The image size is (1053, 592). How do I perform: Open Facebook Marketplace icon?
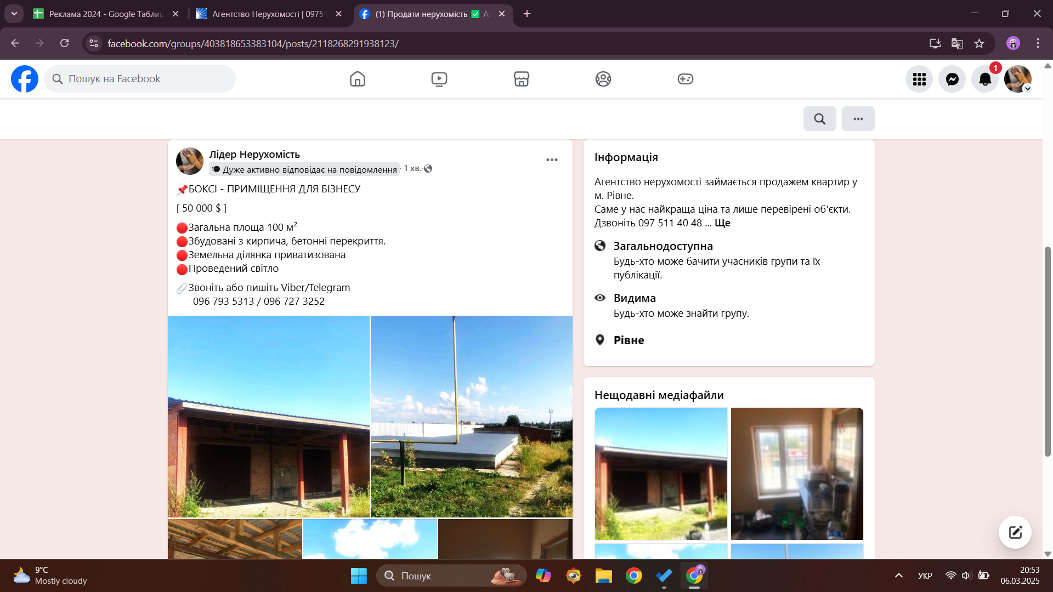point(521,79)
